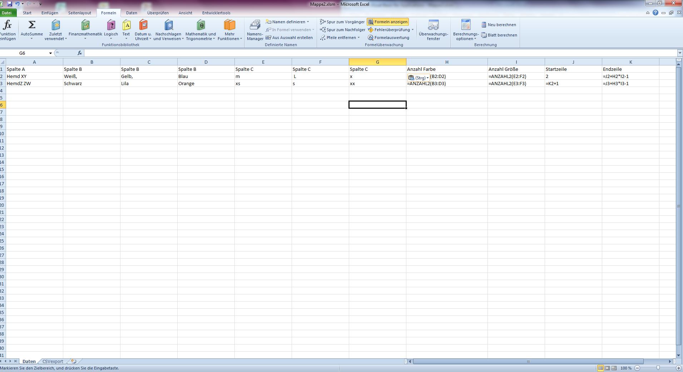Open the Namens-Manager
The width and height of the screenshot is (683, 372).
255,30
